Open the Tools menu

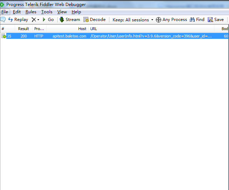pos(47,12)
